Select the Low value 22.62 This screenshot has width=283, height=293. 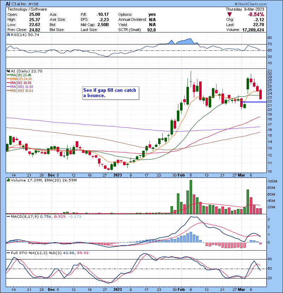click(x=35, y=25)
